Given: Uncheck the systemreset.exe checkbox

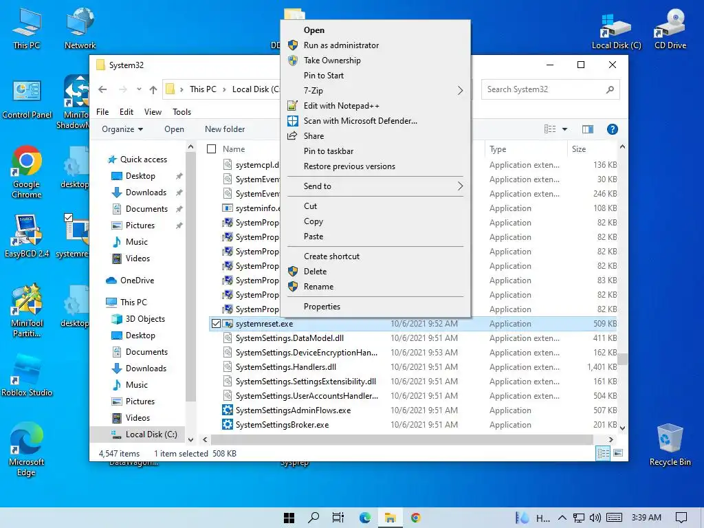Looking at the screenshot, I should (x=216, y=323).
